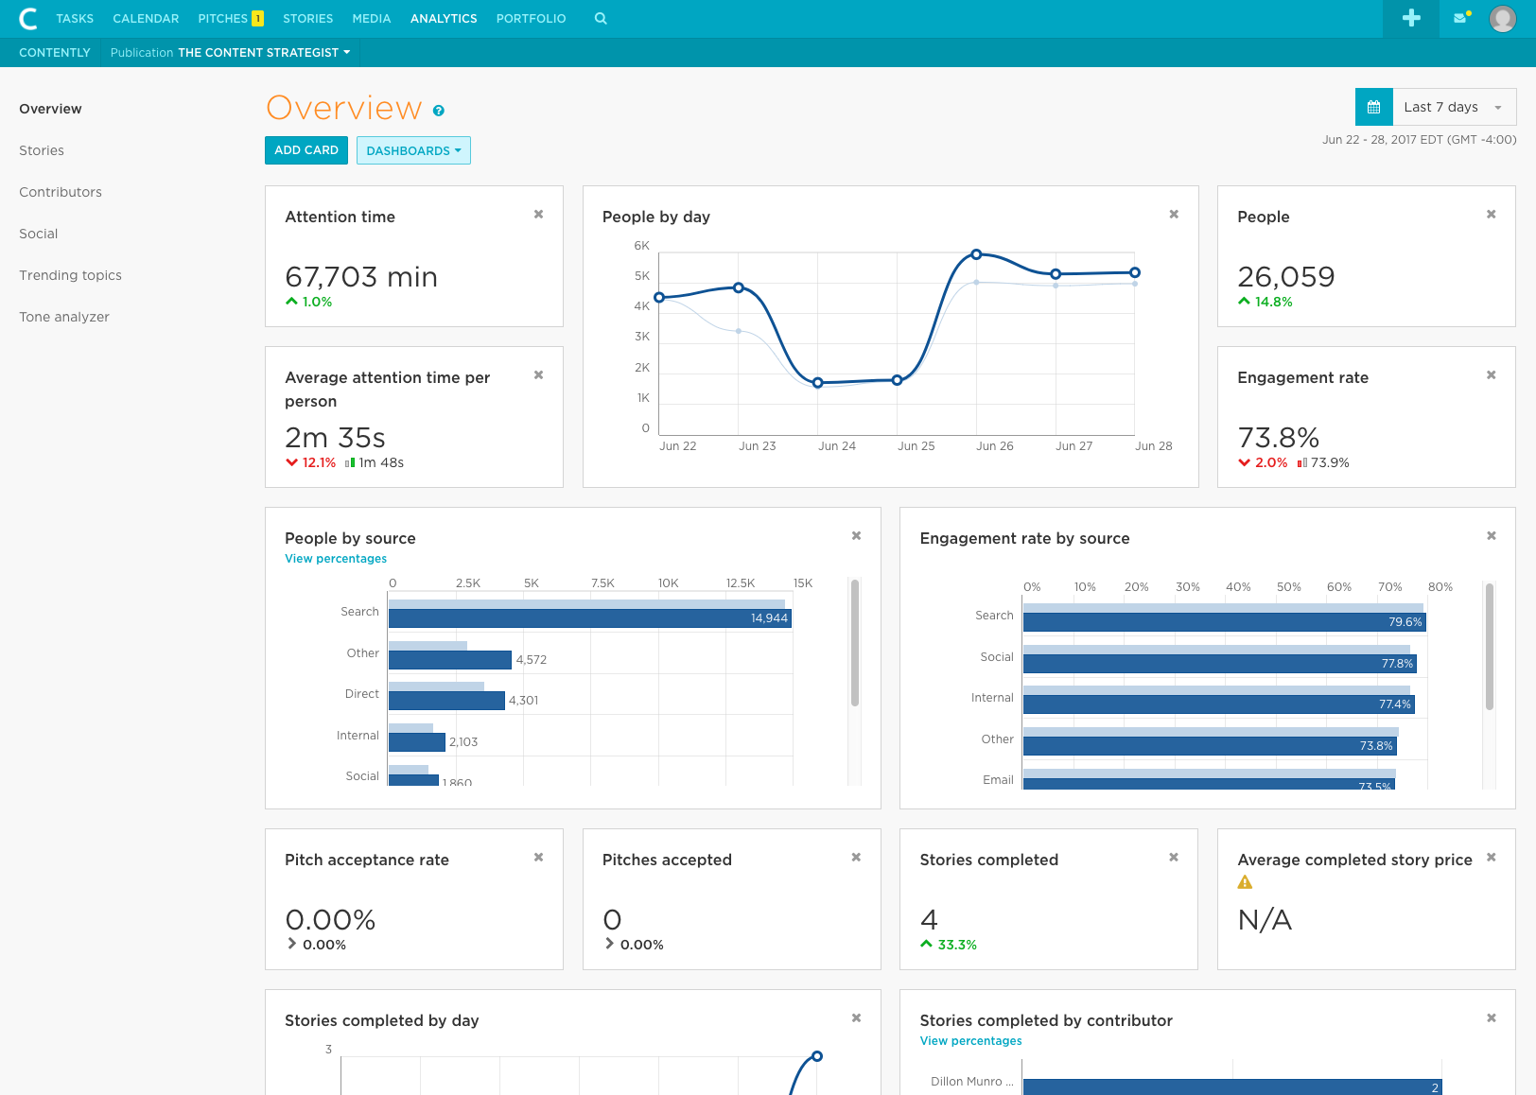Click the Overview help question icon

tap(439, 111)
